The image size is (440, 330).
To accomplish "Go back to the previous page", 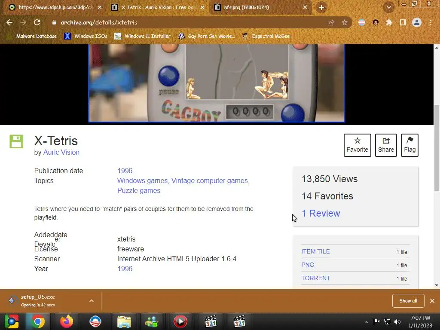I will 9,22.
